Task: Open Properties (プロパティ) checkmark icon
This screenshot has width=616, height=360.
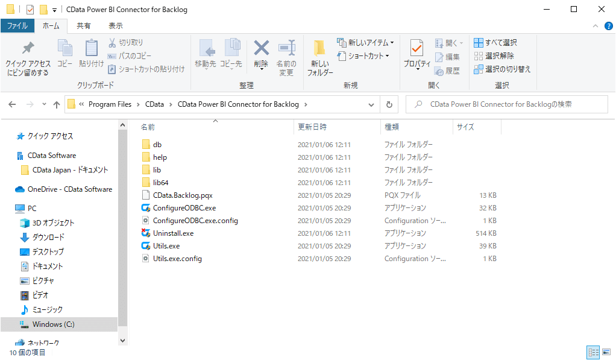Action: (x=417, y=48)
